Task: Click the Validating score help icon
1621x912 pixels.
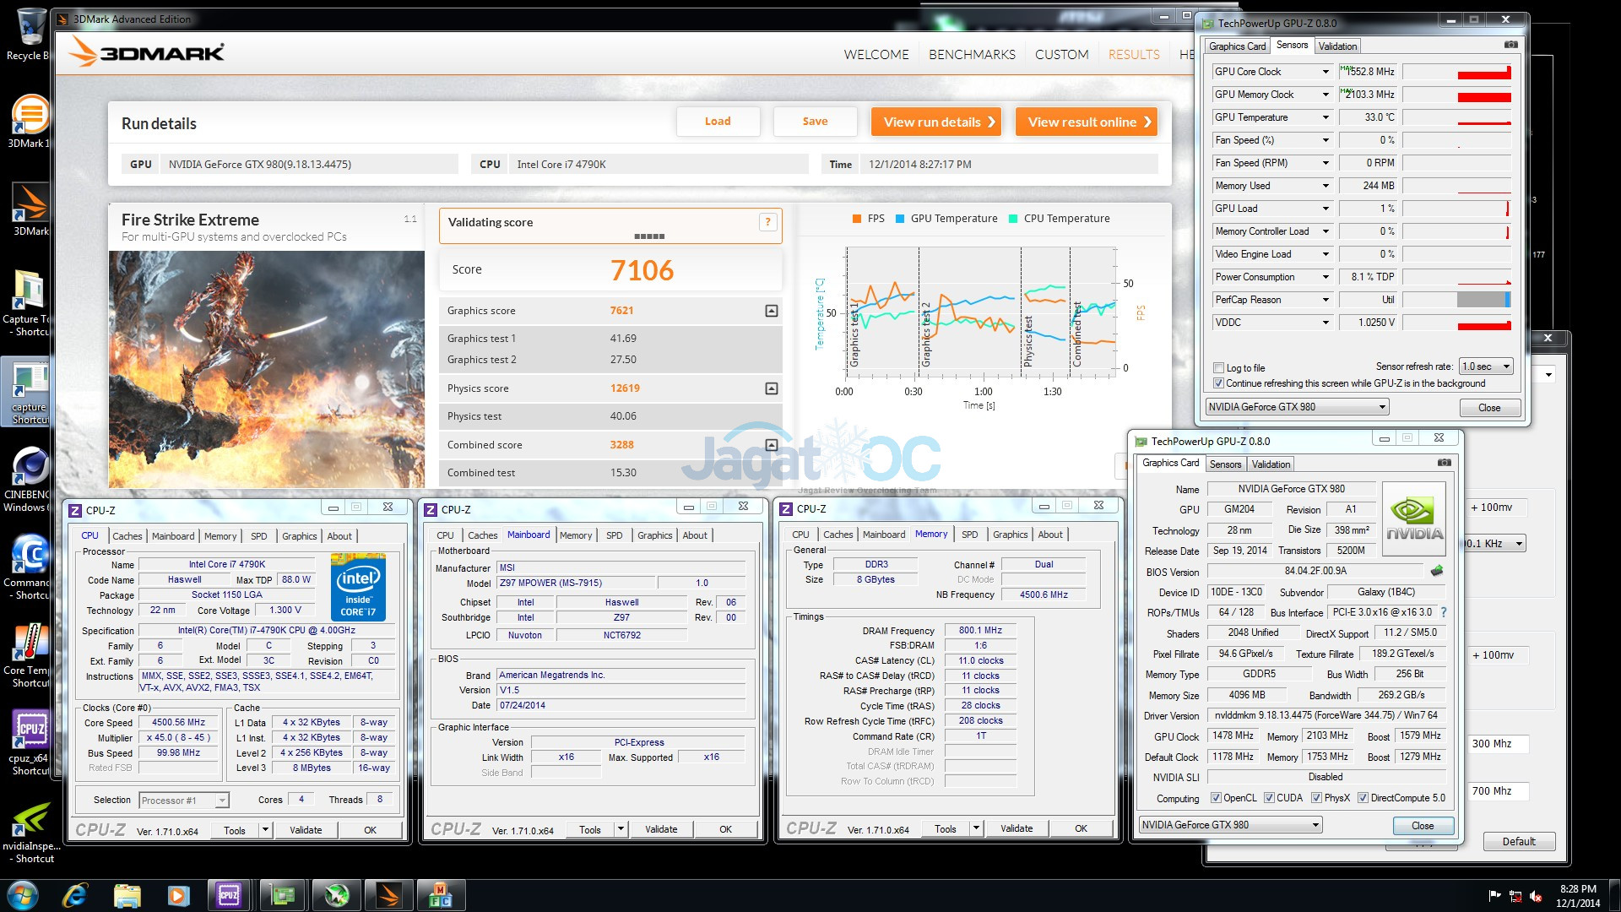Action: point(767,222)
